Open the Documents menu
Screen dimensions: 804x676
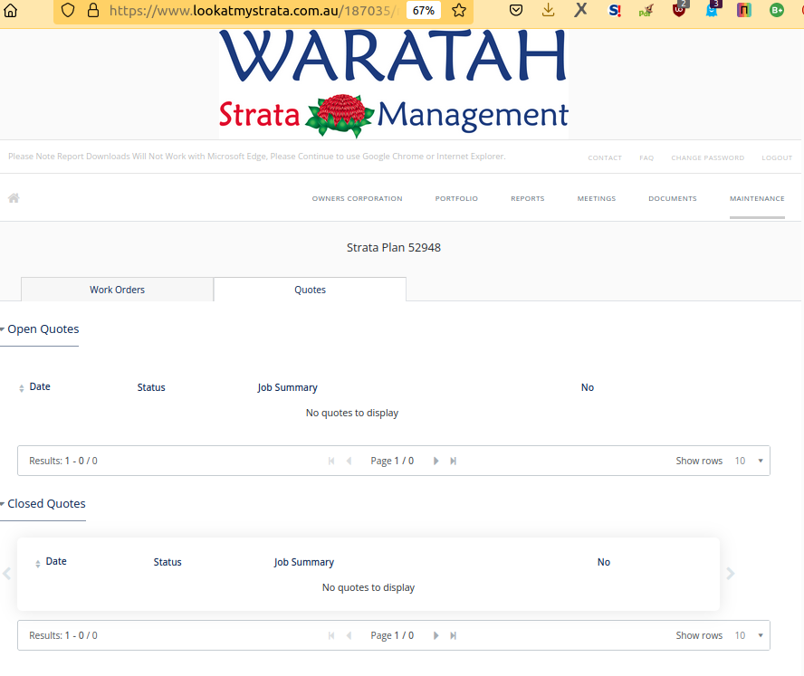click(x=673, y=198)
